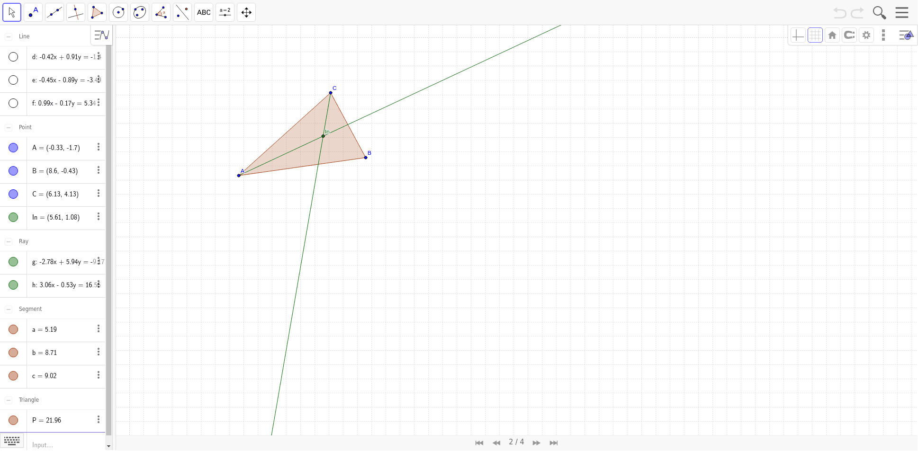This screenshot has height=451, width=918.
Task: Hide ray g via green marble
Action: point(13,262)
